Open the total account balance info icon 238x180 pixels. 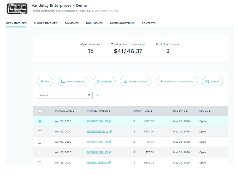click(144, 44)
